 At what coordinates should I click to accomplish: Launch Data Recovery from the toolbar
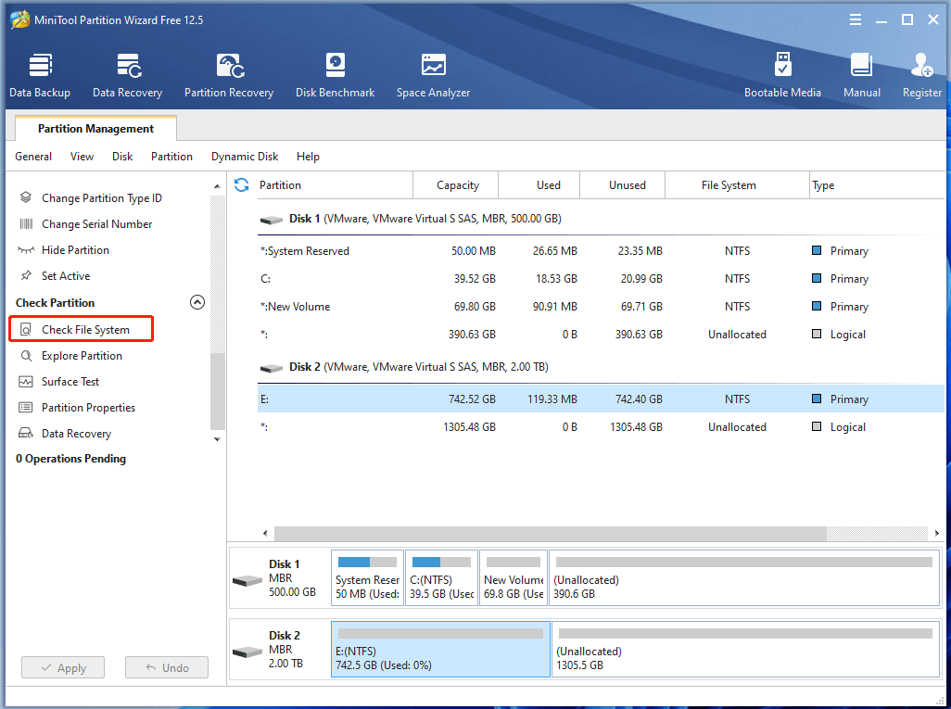[127, 76]
